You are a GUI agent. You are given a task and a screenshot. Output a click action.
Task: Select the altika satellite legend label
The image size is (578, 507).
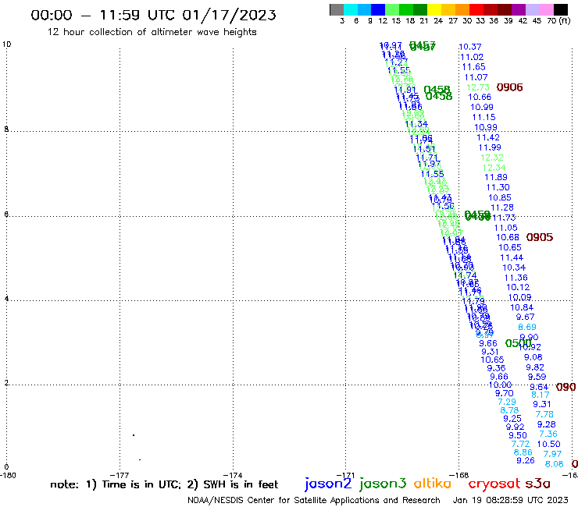433,484
